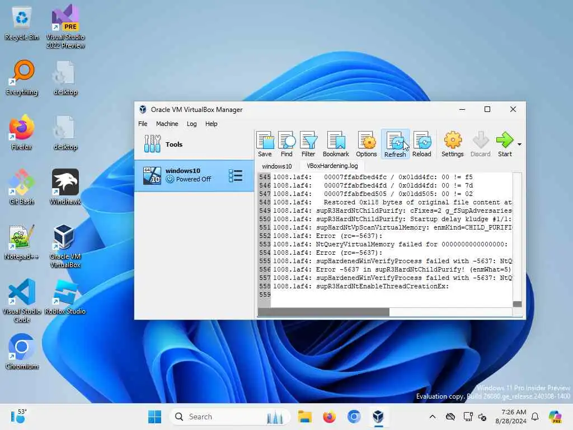Screen dimensions: 573x430
Task: Select Visual Studio 2022 Preview desktop icon
Action: point(65,26)
